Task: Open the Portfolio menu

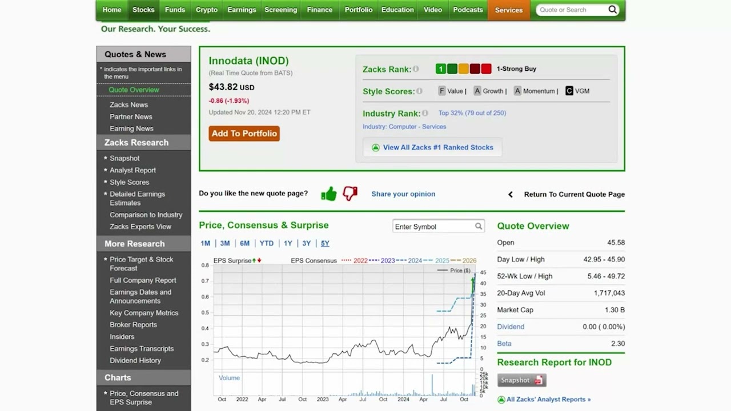Action: pos(359,10)
